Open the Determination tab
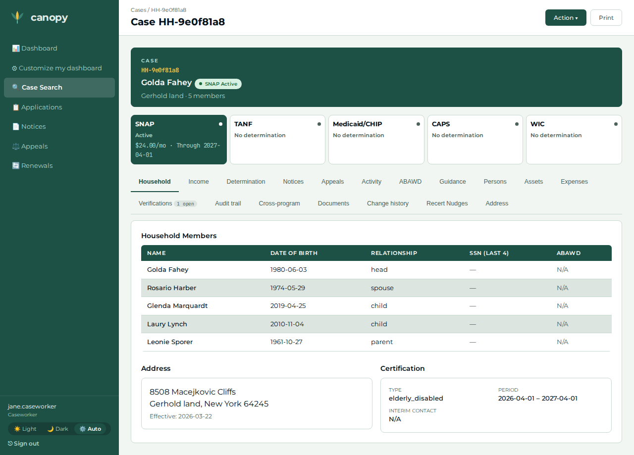634x455 pixels. pos(246,182)
